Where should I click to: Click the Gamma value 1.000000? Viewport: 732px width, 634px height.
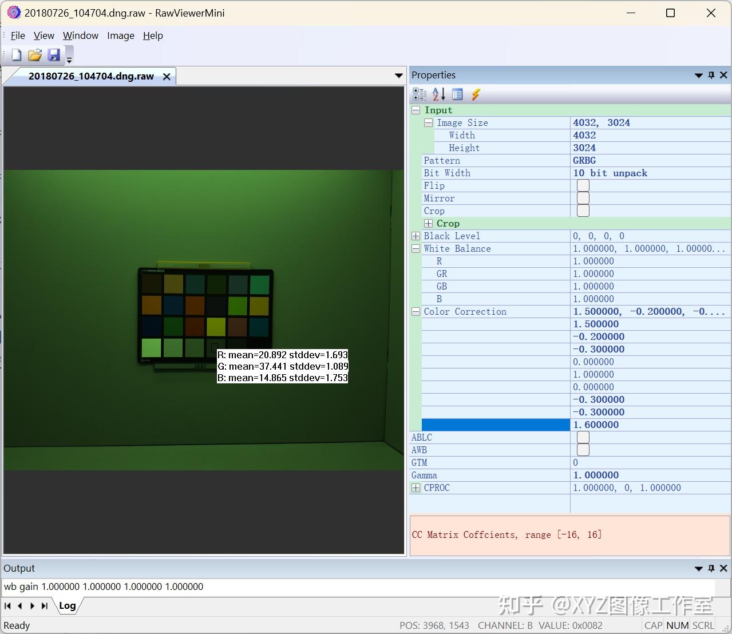click(x=596, y=475)
